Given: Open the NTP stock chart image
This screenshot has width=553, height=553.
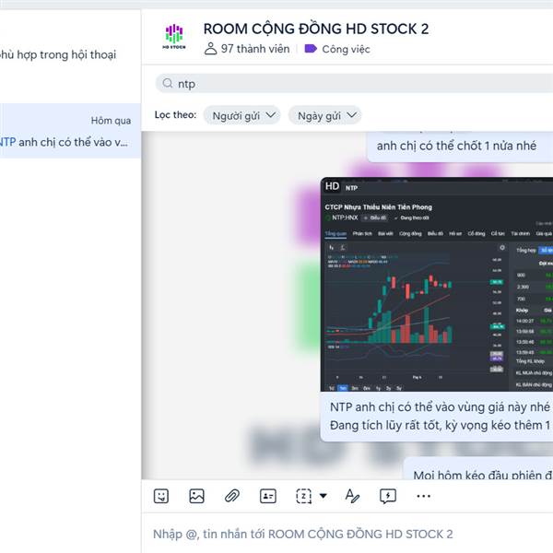Looking at the screenshot, I should coord(437,284).
